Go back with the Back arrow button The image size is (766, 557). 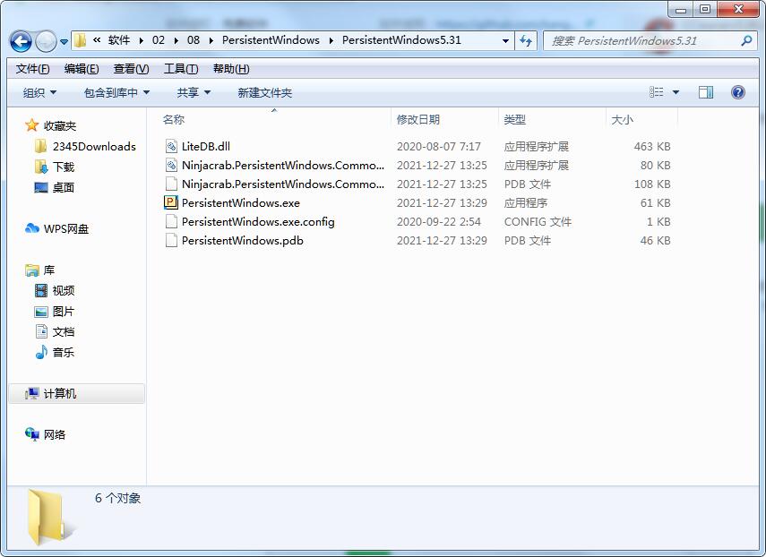(x=21, y=41)
